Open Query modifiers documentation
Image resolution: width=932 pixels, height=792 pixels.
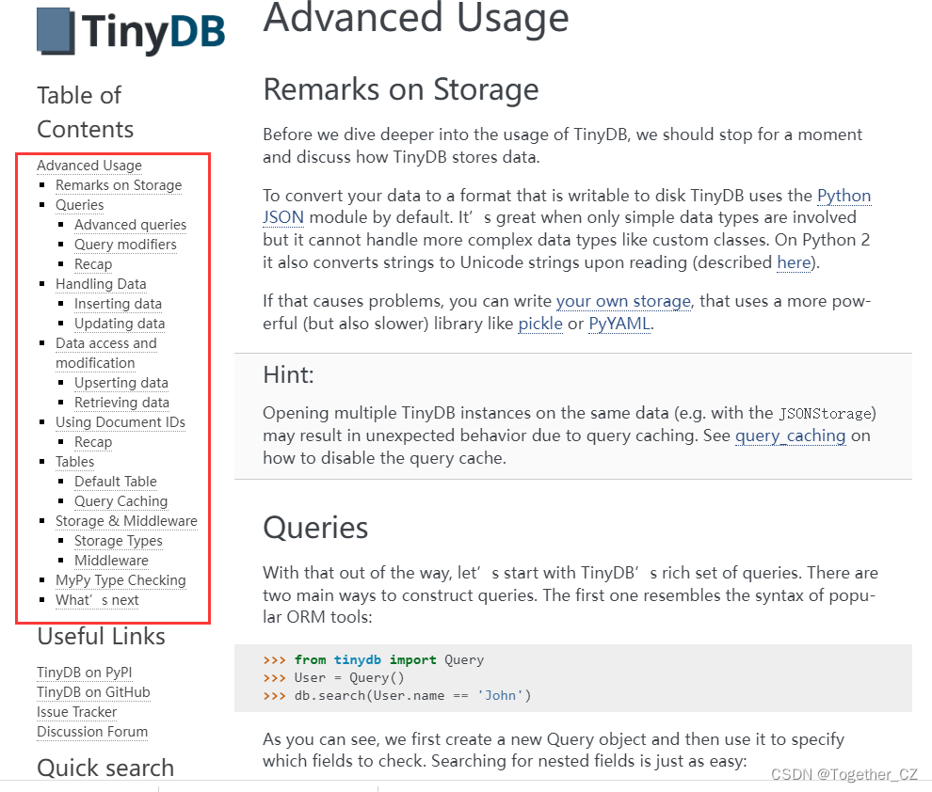125,245
